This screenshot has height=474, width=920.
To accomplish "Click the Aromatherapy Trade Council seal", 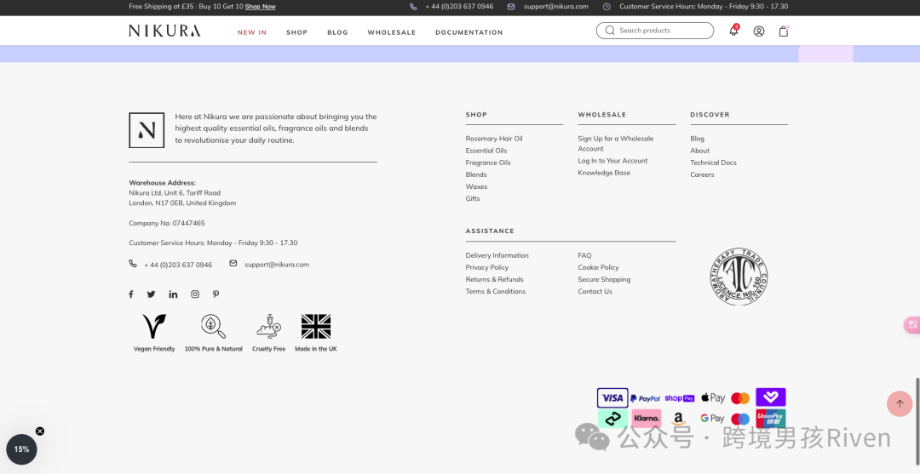I will click(x=739, y=276).
